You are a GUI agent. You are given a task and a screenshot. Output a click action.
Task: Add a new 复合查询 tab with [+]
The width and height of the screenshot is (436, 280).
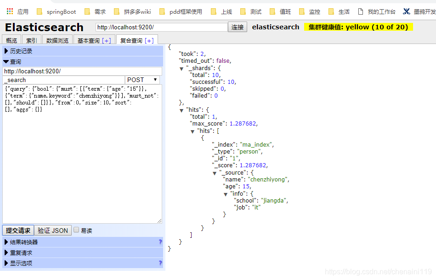(149, 41)
